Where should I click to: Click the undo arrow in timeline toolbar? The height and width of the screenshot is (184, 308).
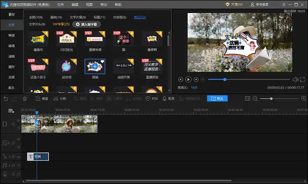[x=5, y=99]
